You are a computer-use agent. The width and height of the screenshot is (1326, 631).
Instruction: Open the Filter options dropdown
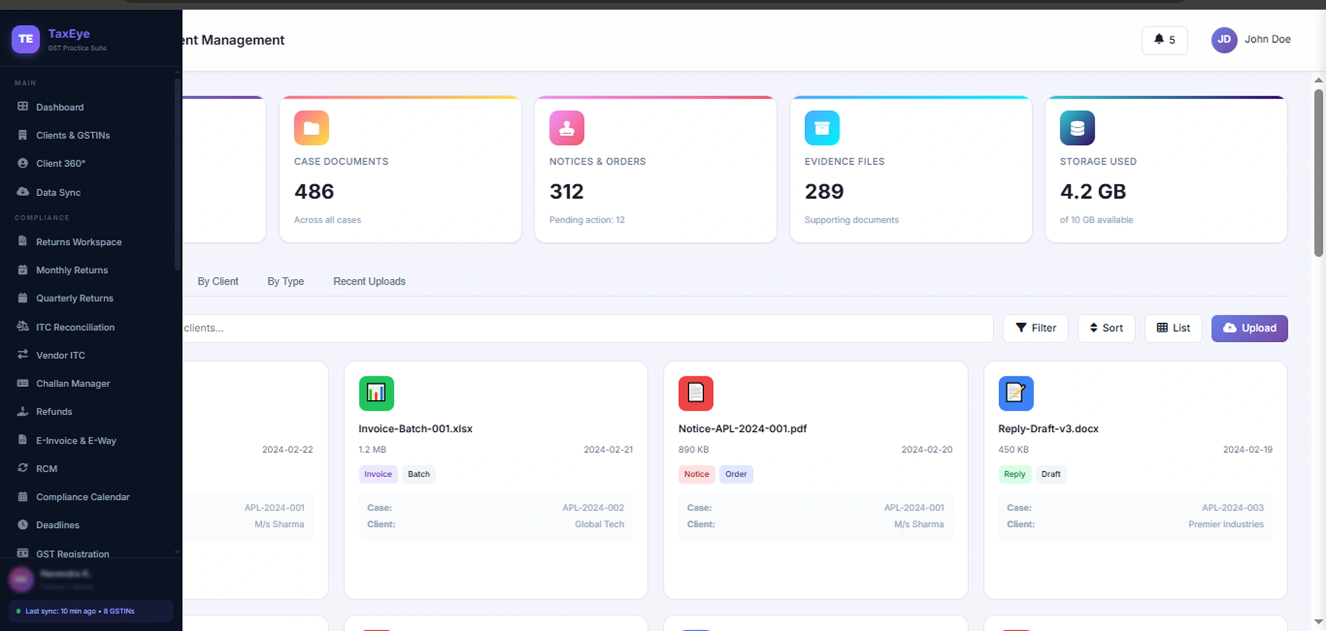[x=1035, y=328]
